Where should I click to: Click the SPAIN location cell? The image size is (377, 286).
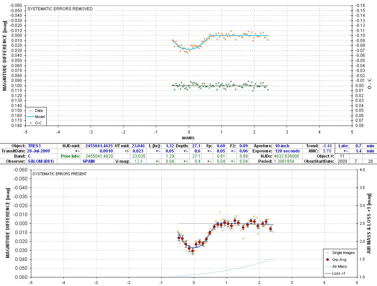click(89, 161)
